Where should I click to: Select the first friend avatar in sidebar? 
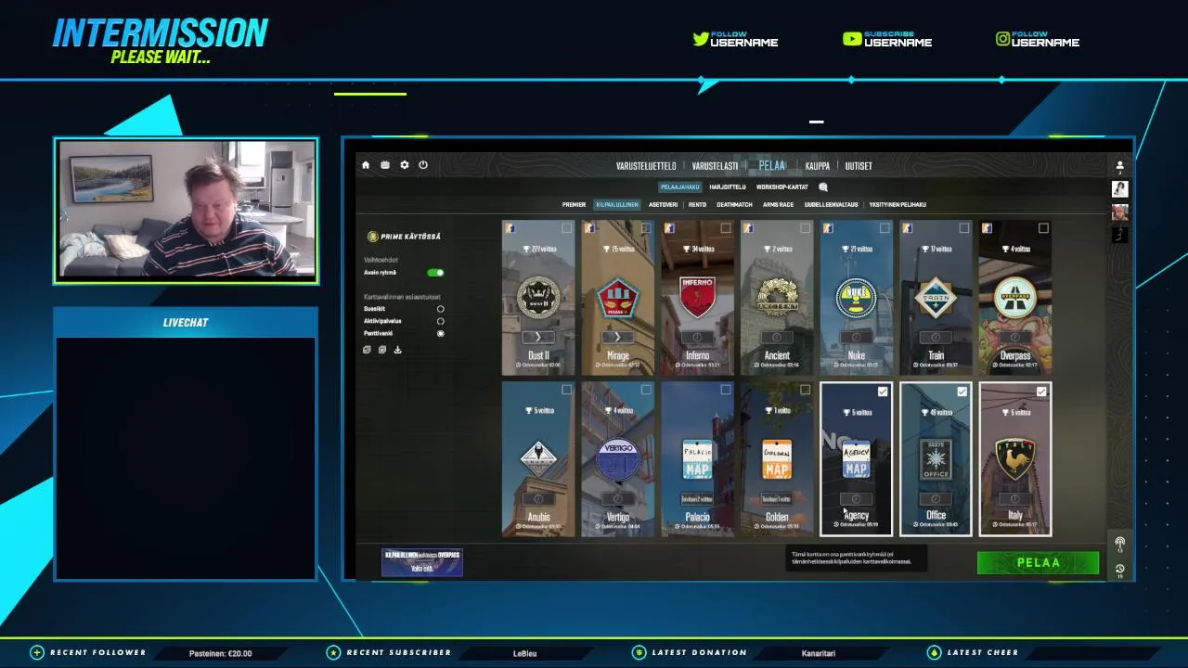click(x=1120, y=189)
